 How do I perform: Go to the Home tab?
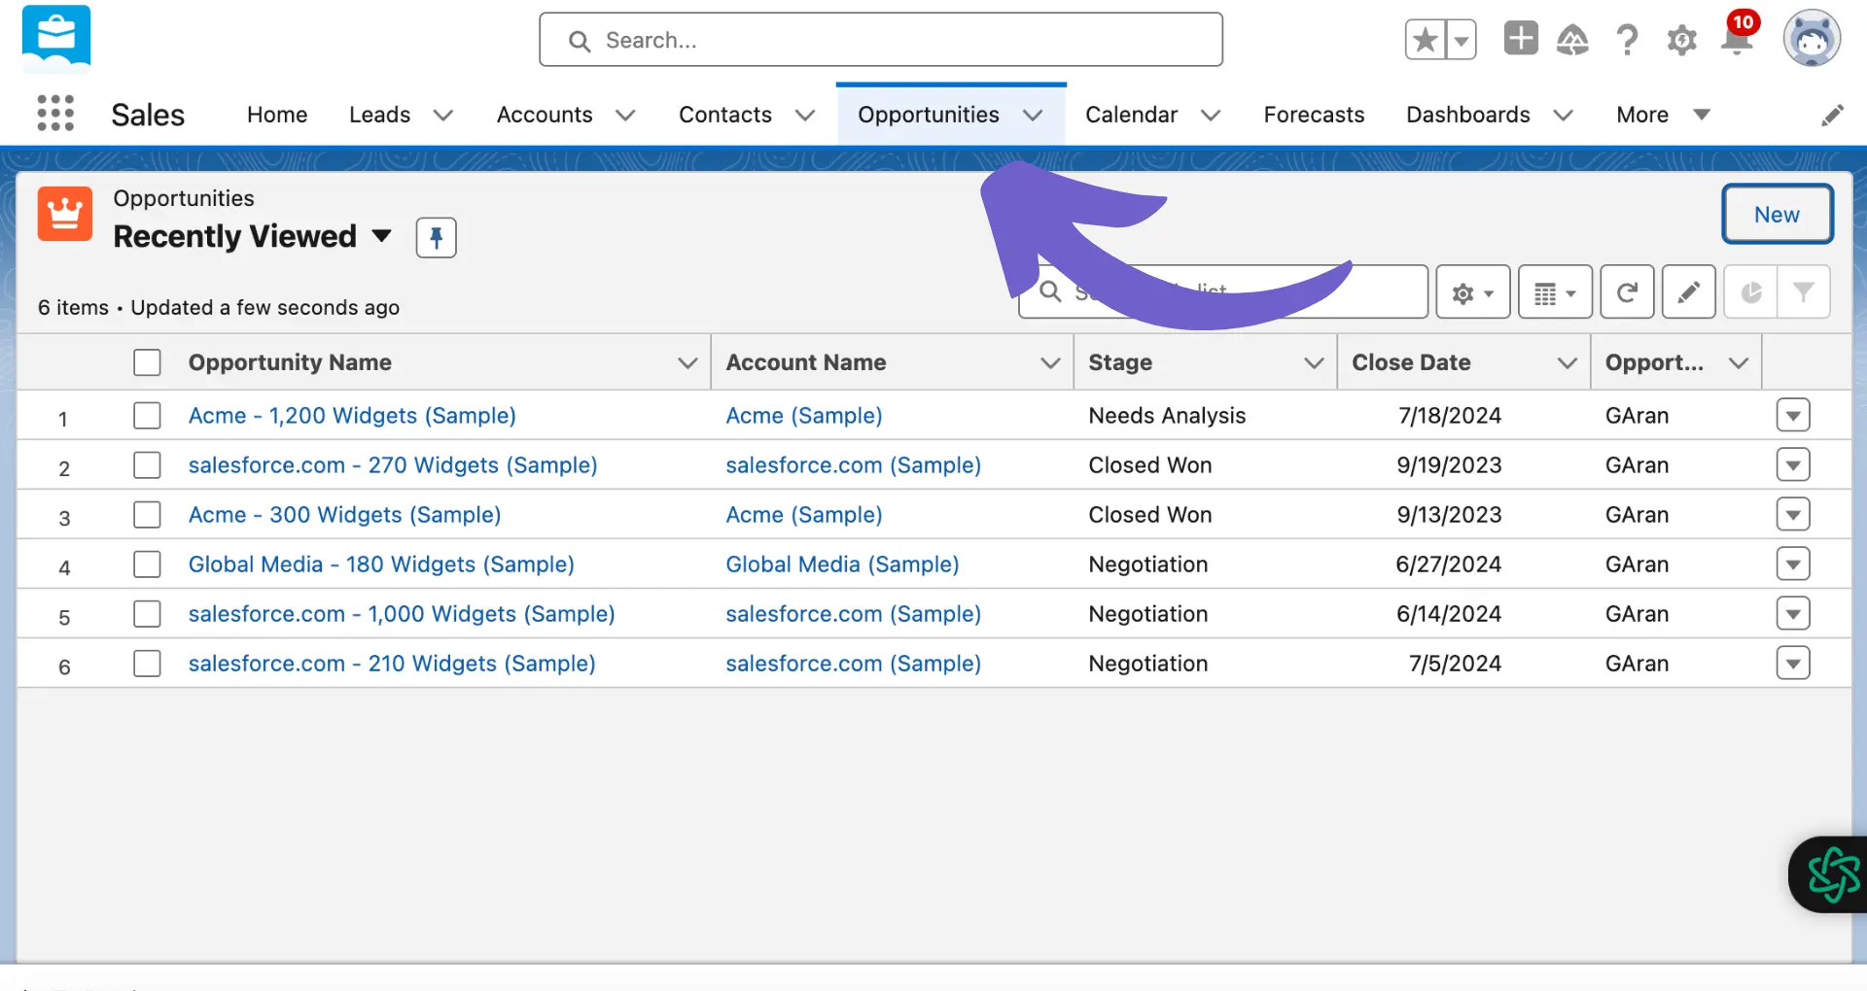coord(277,115)
